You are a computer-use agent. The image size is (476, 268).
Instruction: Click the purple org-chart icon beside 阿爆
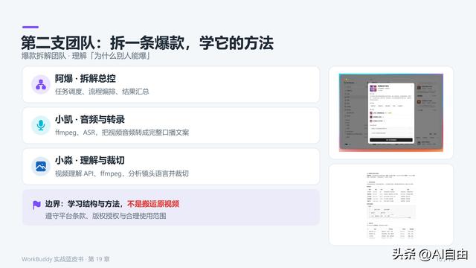tap(41, 84)
